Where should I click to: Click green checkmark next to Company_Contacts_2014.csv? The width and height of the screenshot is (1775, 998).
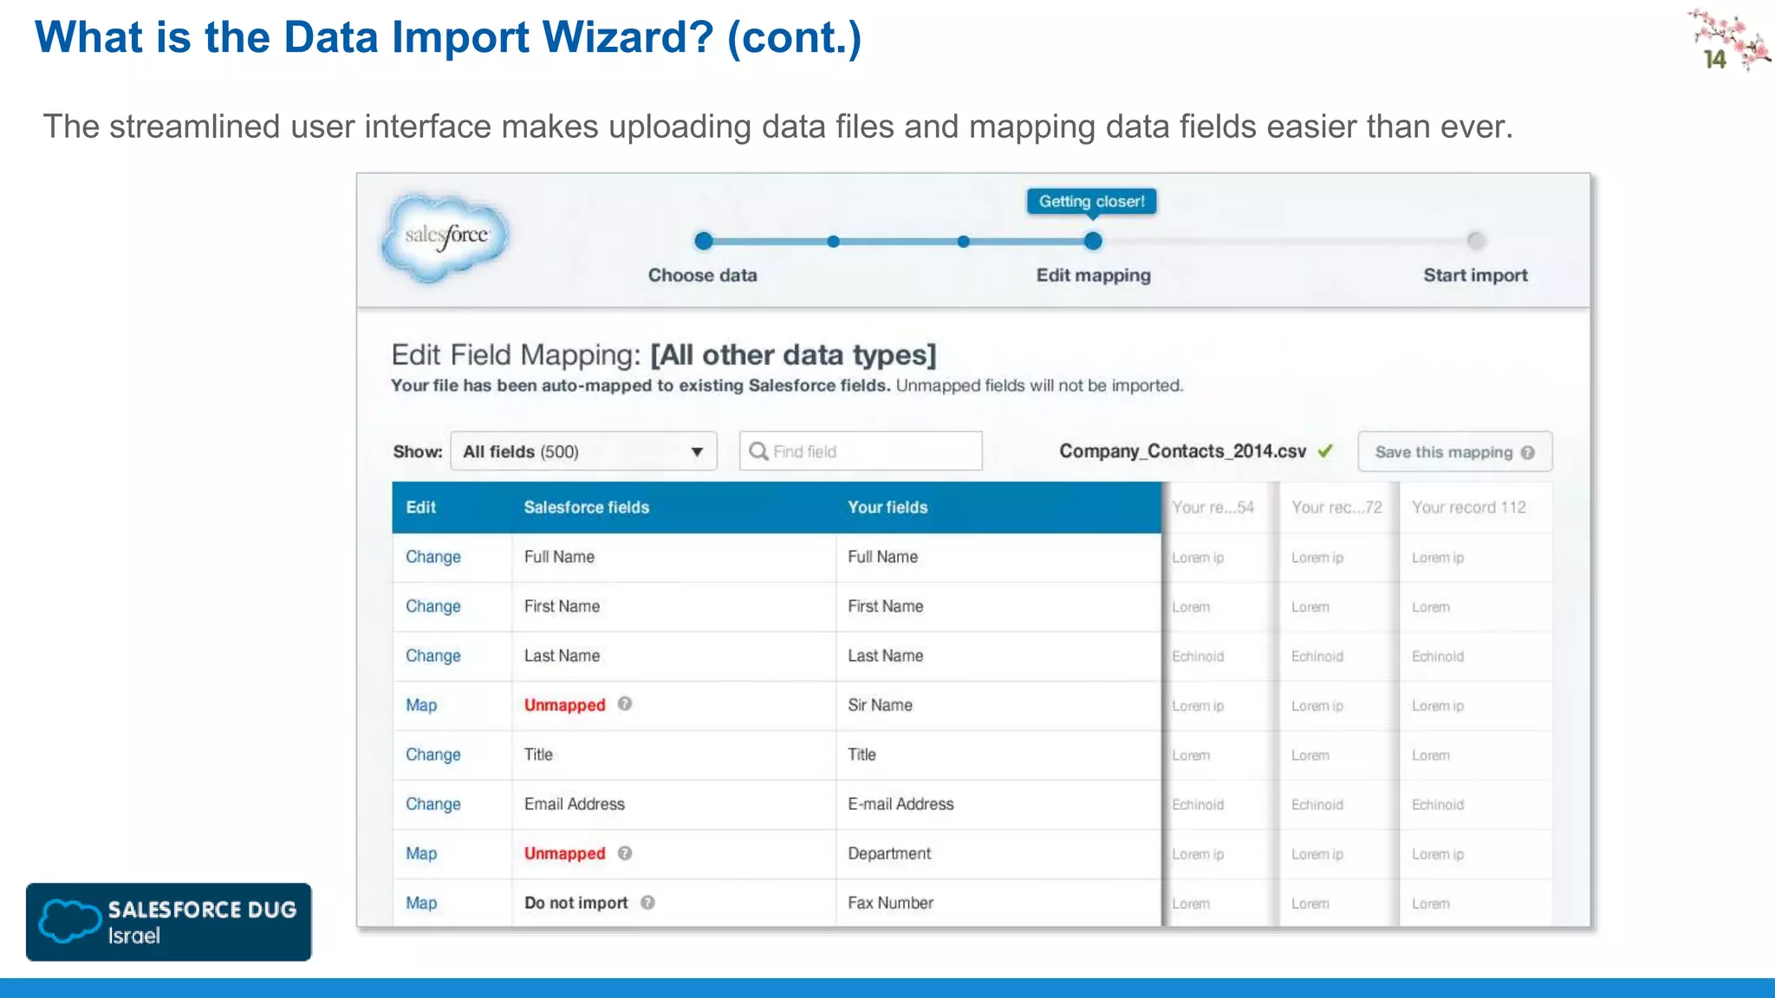tap(1325, 450)
